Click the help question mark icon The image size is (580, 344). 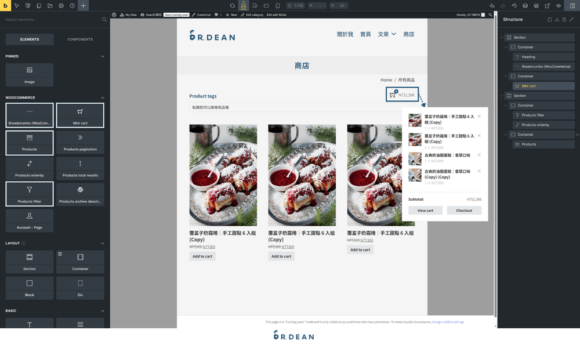click(72, 6)
